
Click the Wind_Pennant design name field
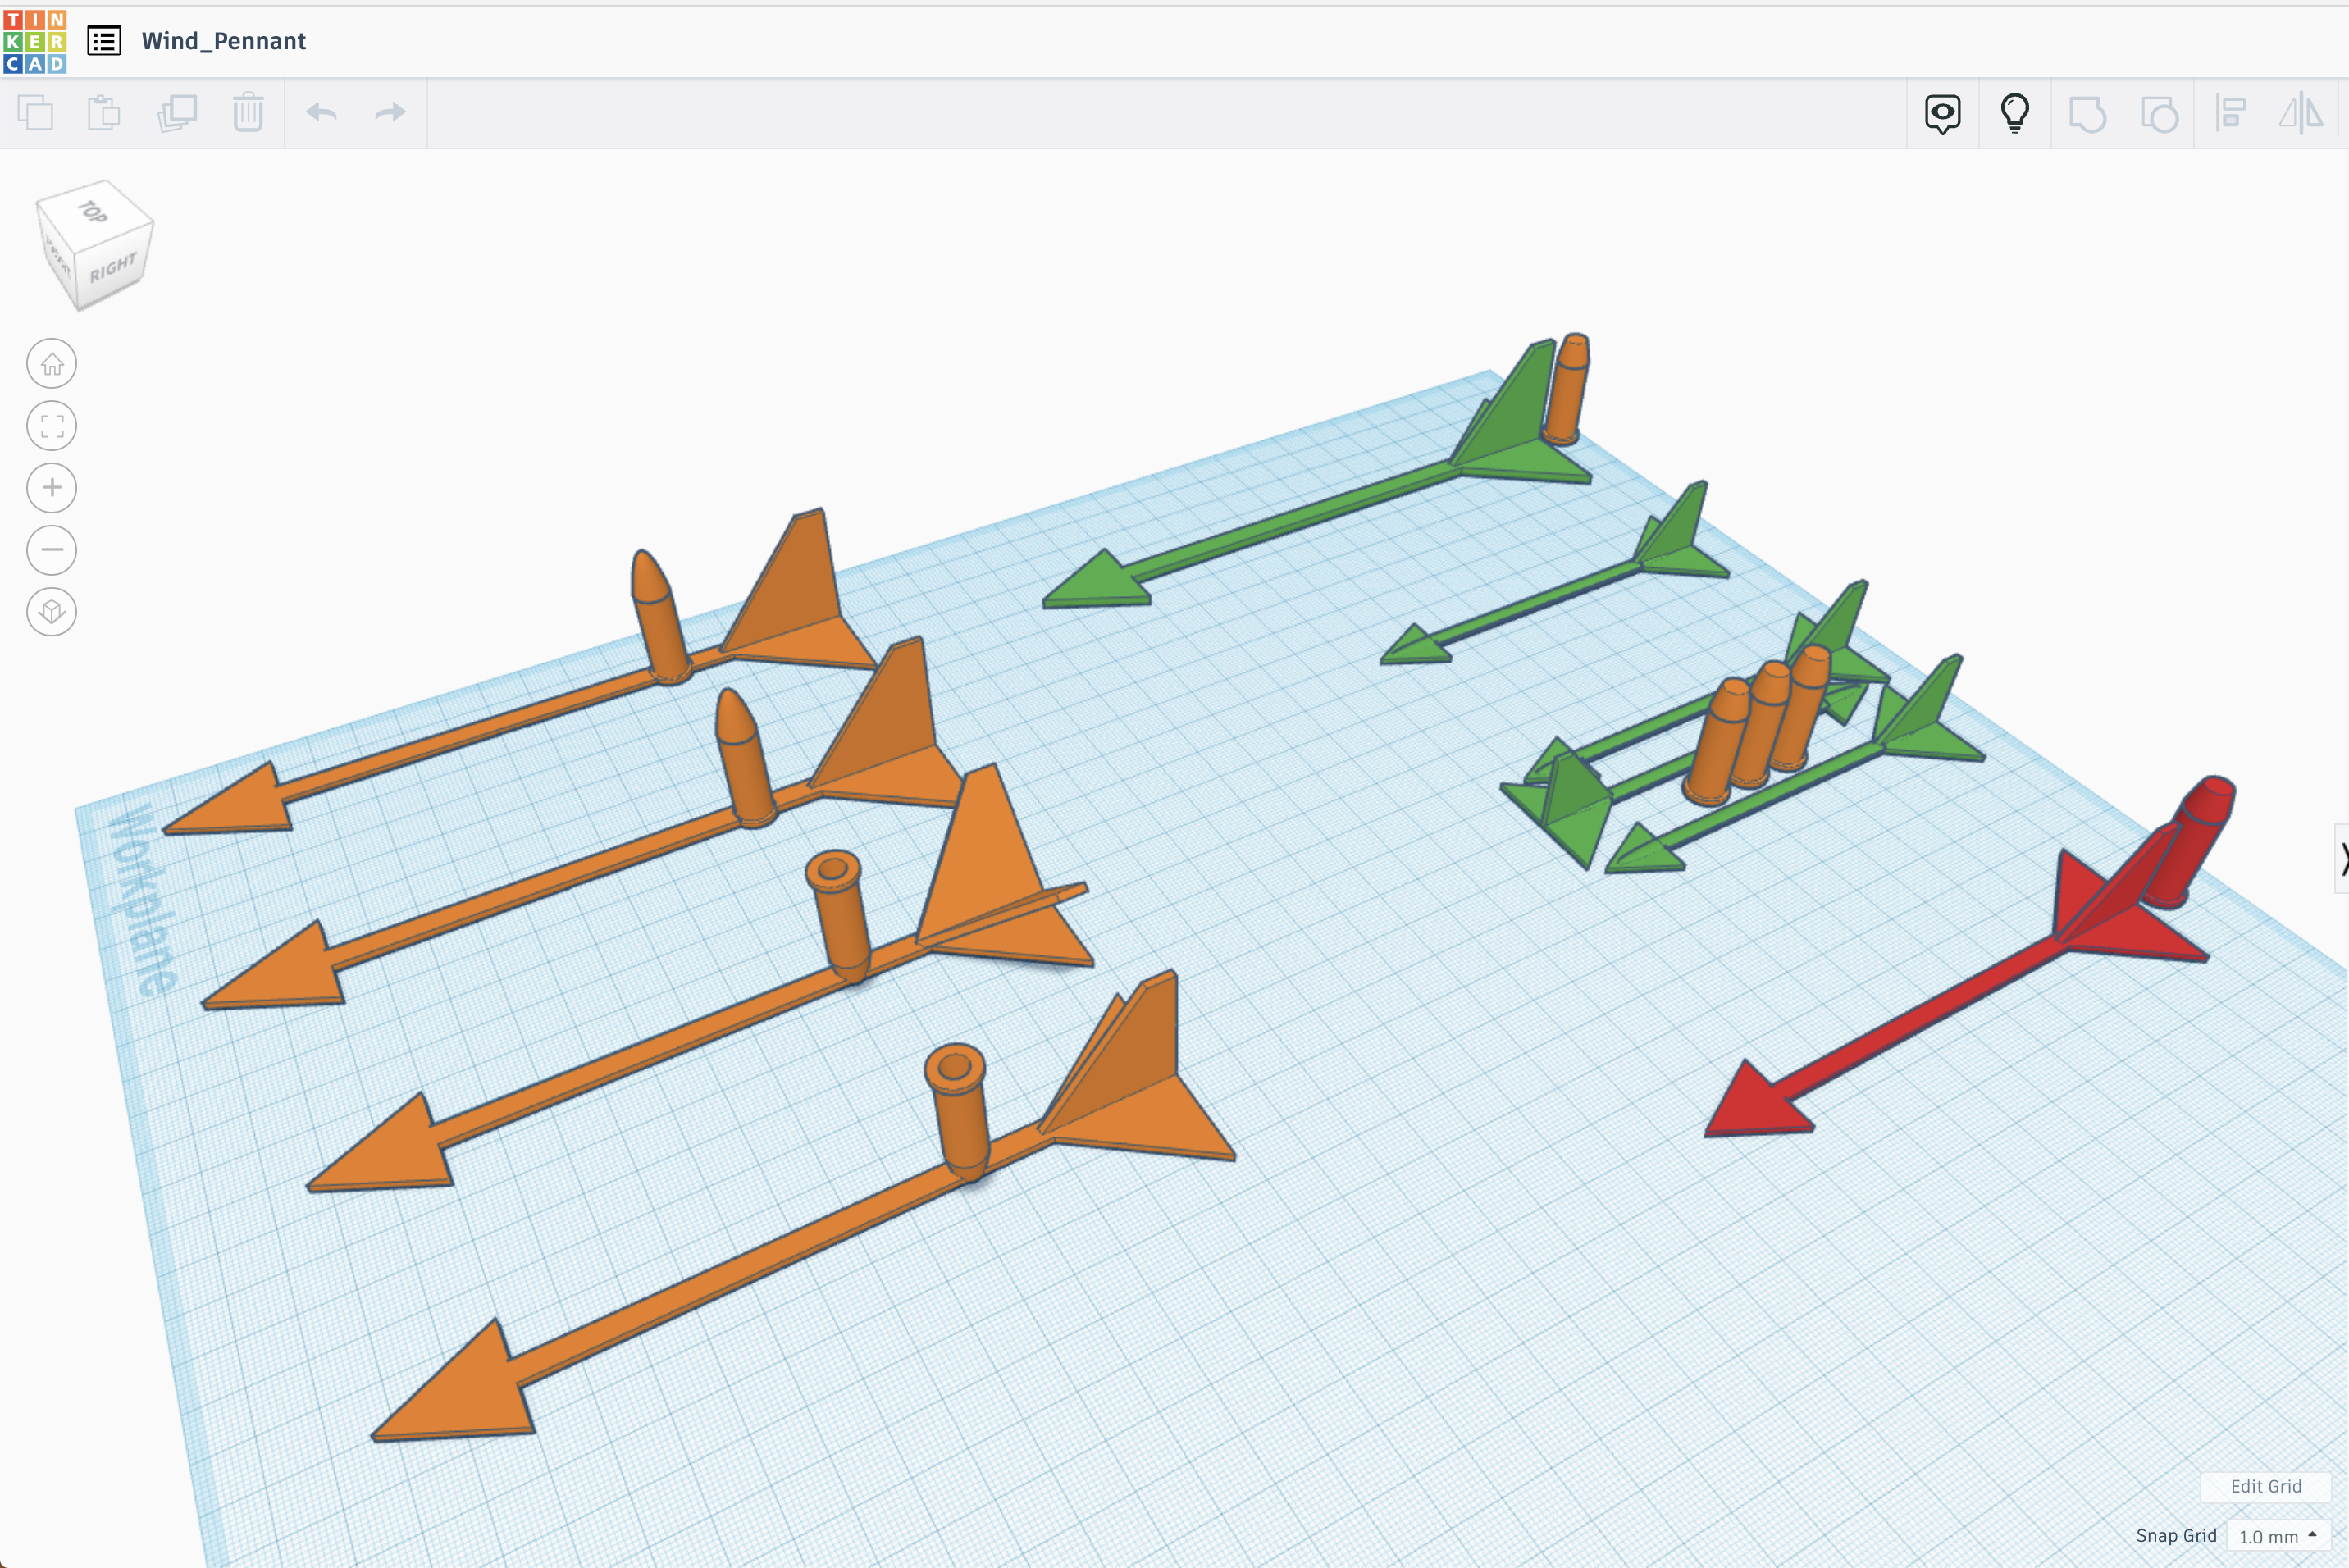[x=224, y=41]
